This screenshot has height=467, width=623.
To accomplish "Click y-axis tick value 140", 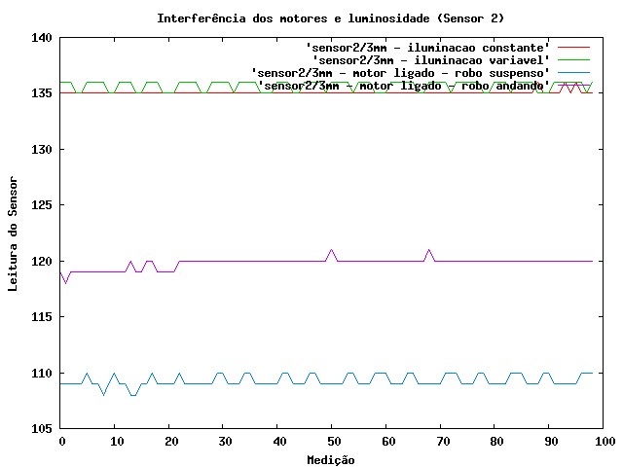I will [42, 38].
